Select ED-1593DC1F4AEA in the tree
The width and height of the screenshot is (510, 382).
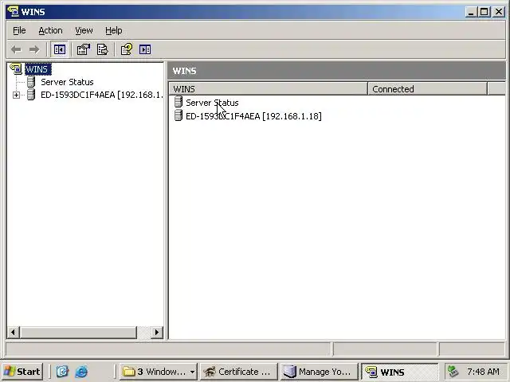coord(101,95)
